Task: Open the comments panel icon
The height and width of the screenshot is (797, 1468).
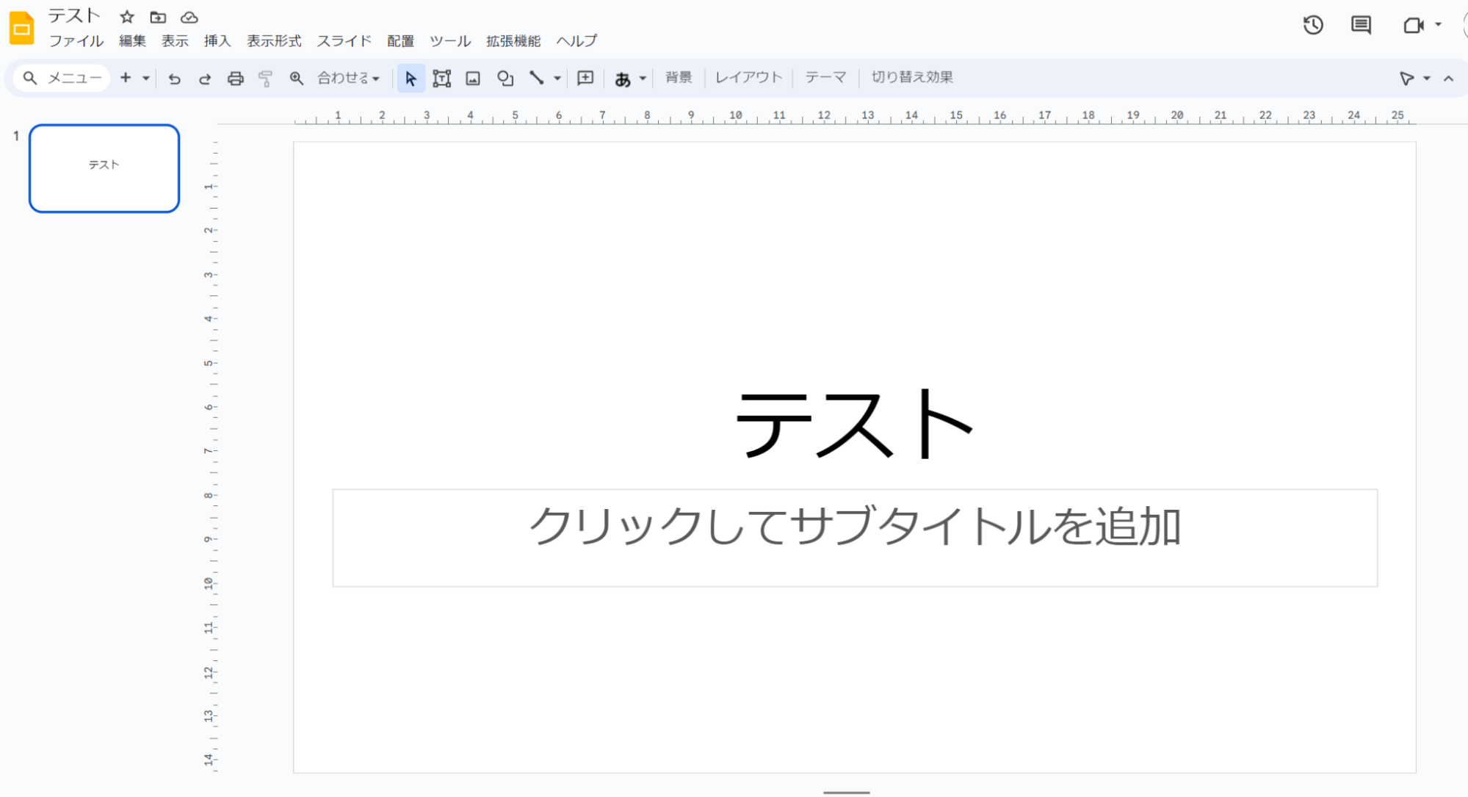Action: tap(1361, 25)
